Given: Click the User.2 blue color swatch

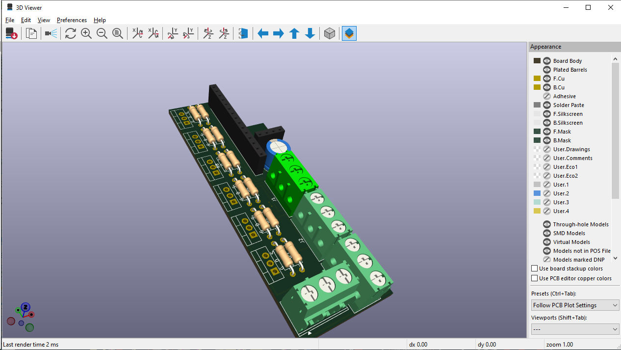Looking at the screenshot, I should [x=537, y=193].
